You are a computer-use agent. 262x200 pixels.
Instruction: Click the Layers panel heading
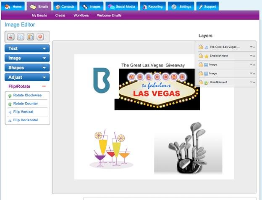tap(205, 35)
